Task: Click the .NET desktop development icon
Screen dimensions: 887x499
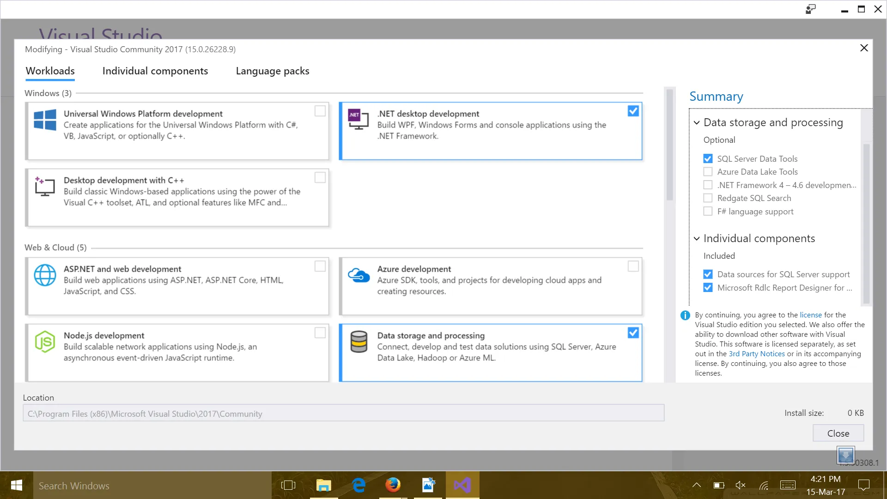Action: click(358, 120)
